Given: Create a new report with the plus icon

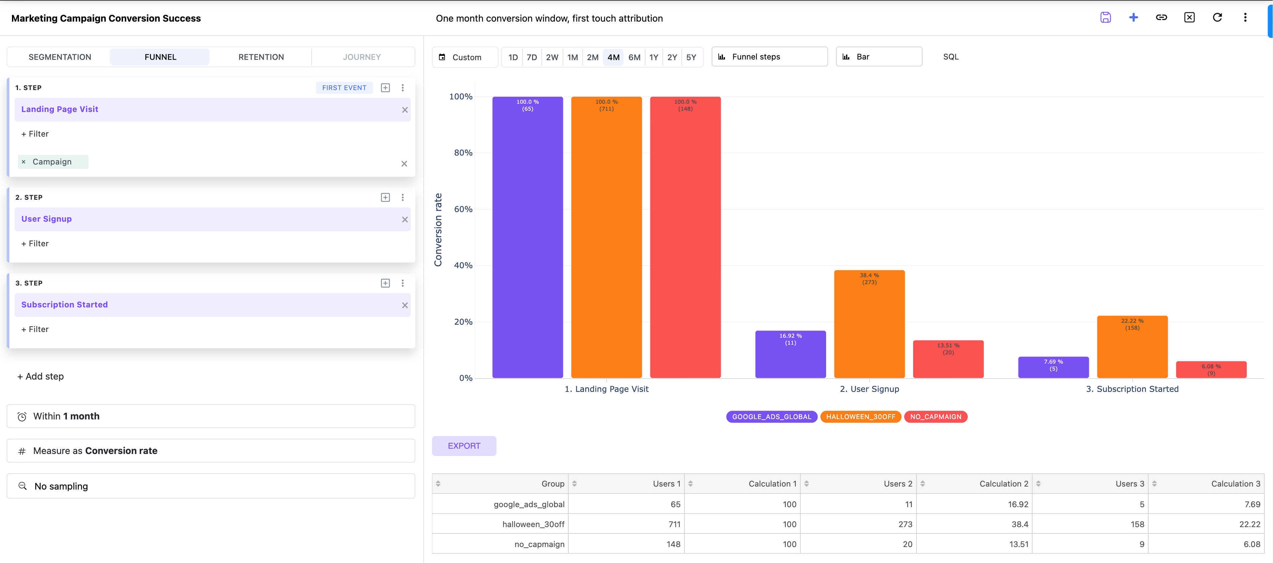Looking at the screenshot, I should click(1134, 17).
